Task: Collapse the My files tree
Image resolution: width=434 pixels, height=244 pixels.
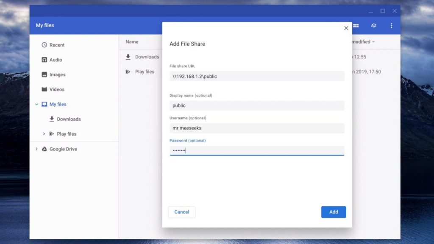Action: (36, 104)
